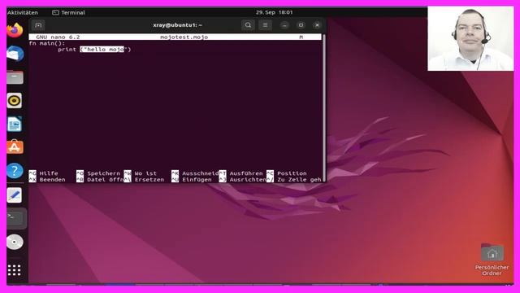Image resolution: width=520 pixels, height=293 pixels.
Task: Open the Terminal app menu in top bar
Action: (68, 13)
